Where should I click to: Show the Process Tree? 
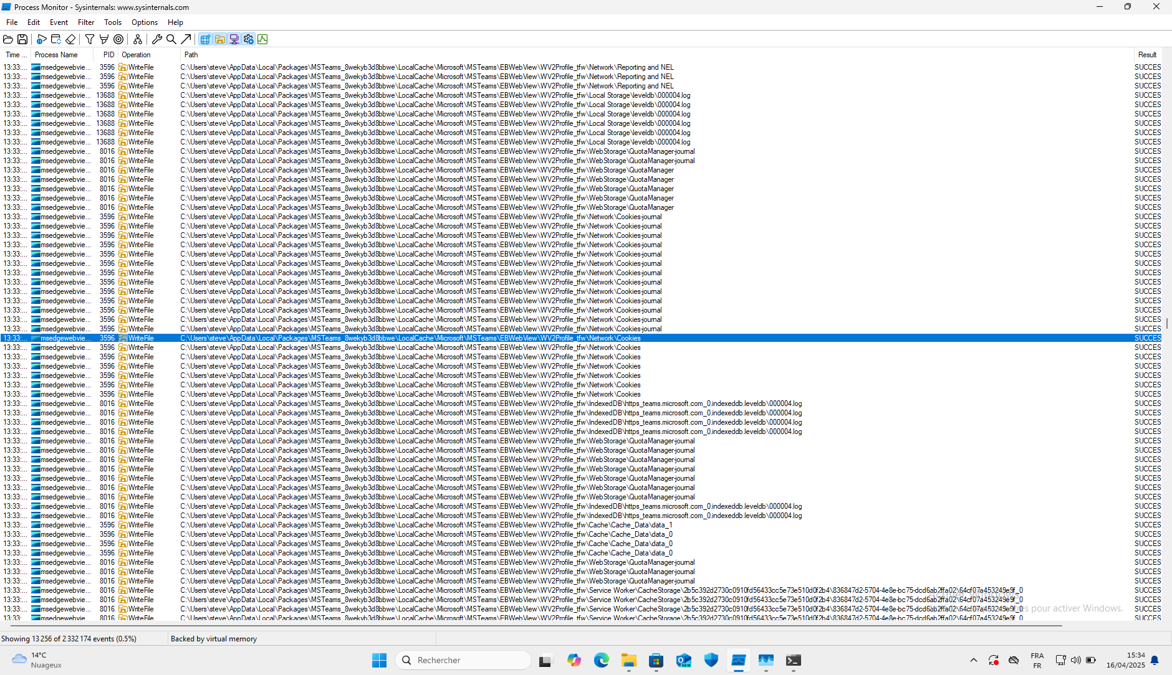(x=138, y=39)
